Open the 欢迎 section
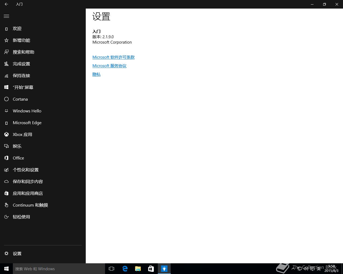 [x=43, y=29]
